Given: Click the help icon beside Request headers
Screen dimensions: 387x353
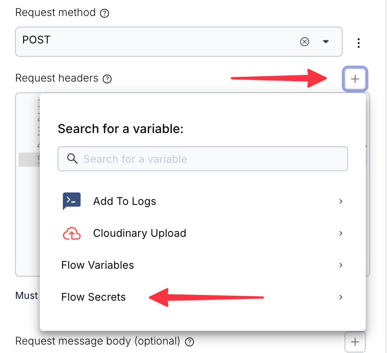Looking at the screenshot, I should 107,79.
